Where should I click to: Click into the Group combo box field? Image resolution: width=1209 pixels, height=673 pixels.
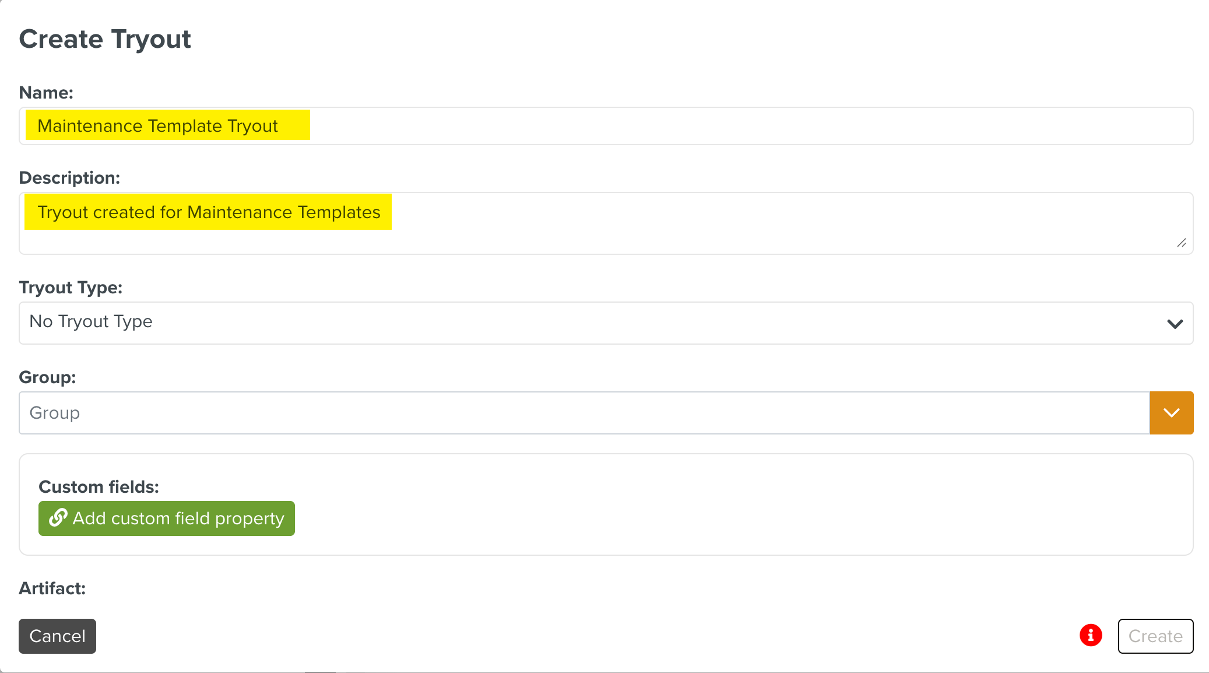583,413
